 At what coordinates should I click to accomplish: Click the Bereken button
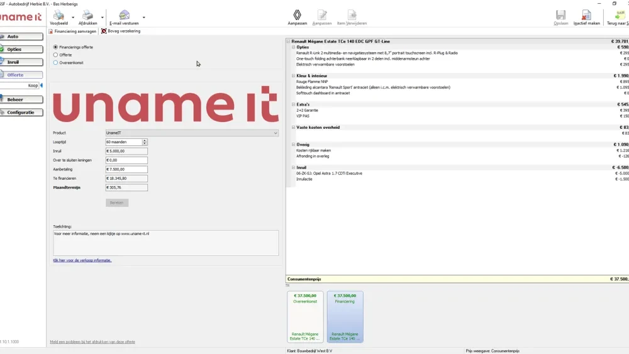tap(117, 202)
